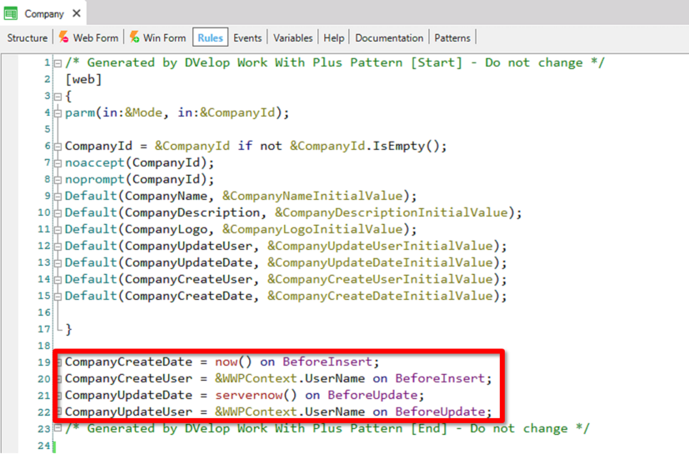Screen dimensions: 689x454
Task: Click &CompanyDescriptionInitialValue variable
Action: point(392,212)
